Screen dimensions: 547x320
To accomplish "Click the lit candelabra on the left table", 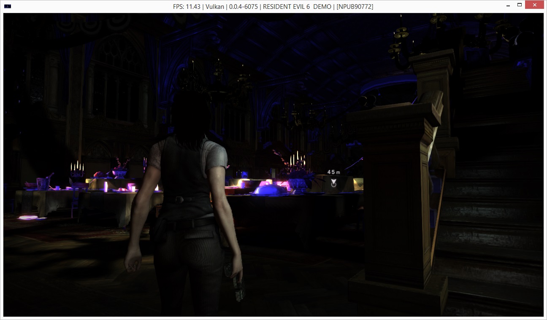I will 77,169.
